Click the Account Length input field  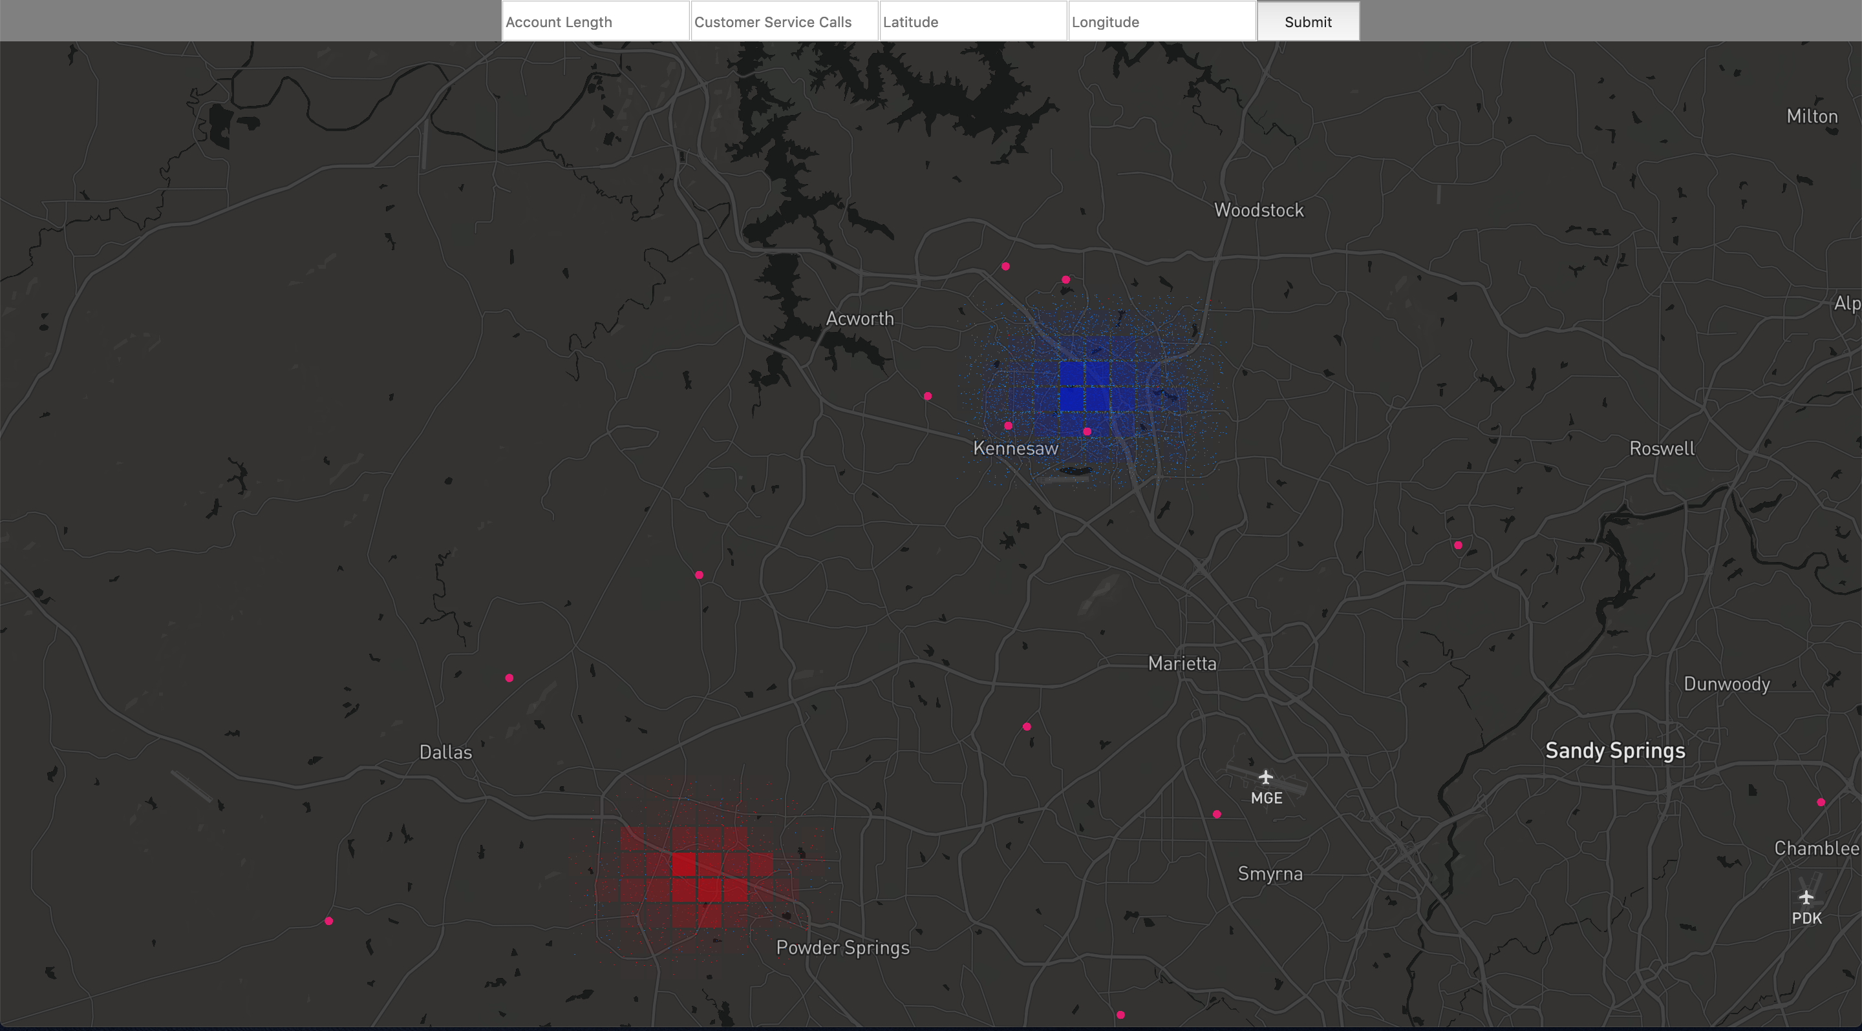[x=595, y=22]
